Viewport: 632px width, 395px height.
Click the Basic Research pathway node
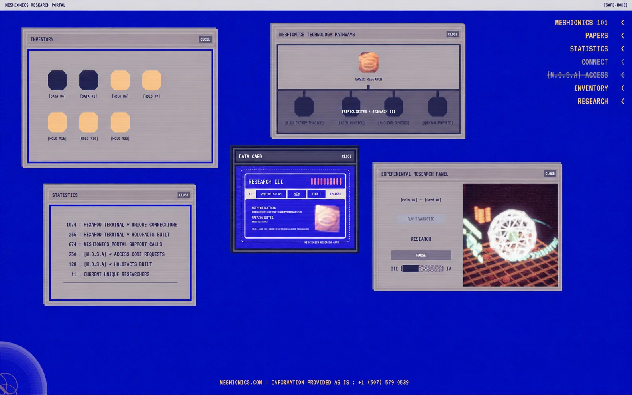pos(368,63)
